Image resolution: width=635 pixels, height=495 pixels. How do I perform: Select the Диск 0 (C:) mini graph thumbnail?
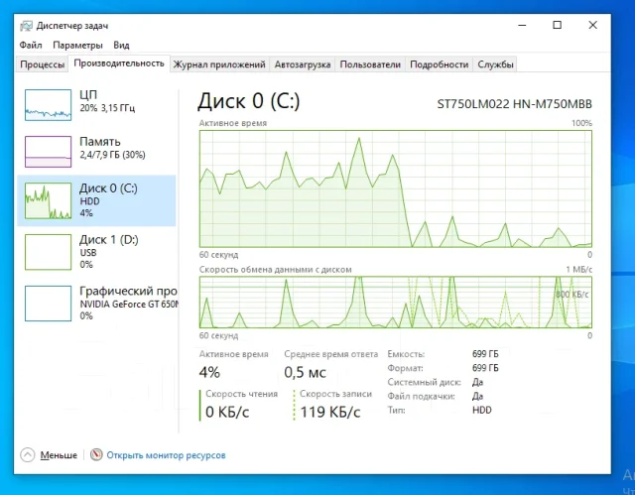[49, 200]
